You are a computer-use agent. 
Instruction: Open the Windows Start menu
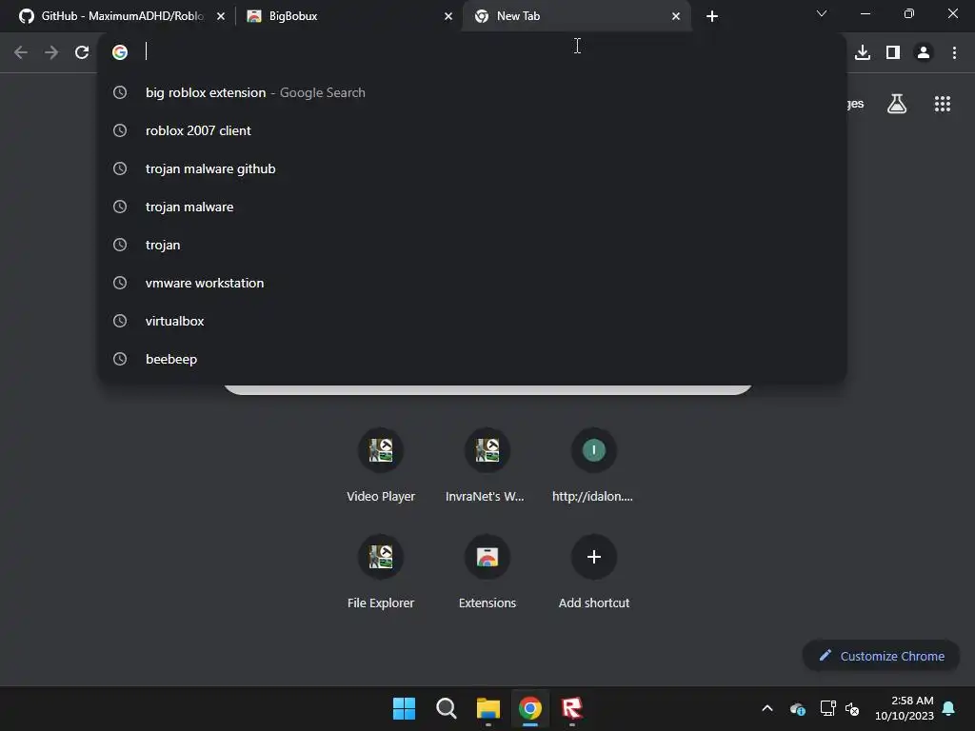tap(404, 708)
